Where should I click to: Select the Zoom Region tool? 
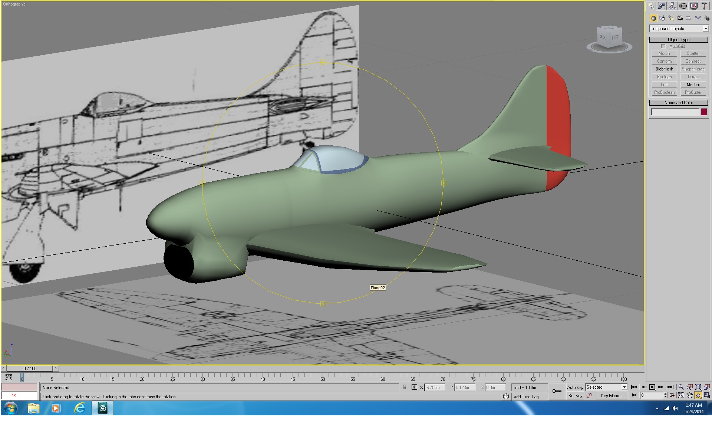click(681, 396)
